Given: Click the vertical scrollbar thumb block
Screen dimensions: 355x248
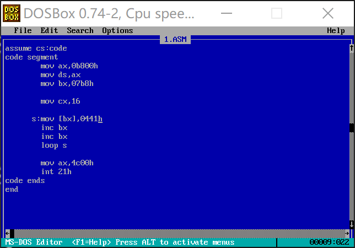Looking at the screenshot, I should pos(351,128).
